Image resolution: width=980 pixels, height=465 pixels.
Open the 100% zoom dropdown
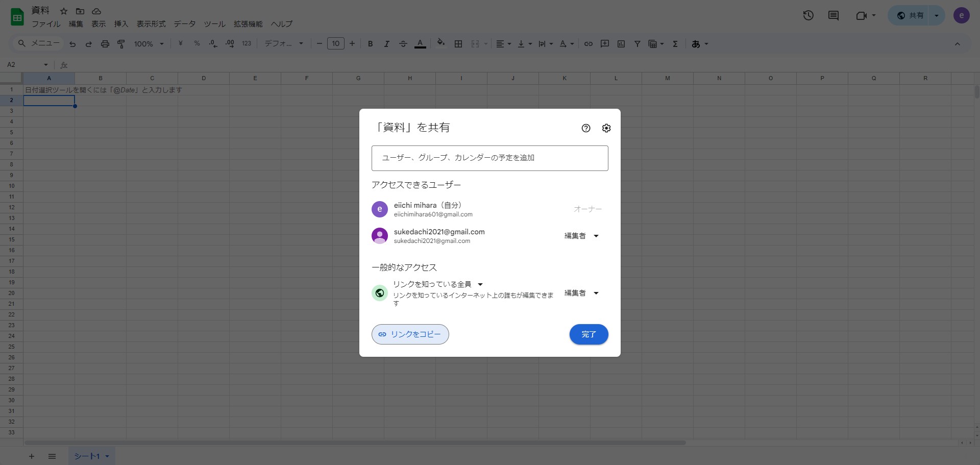pos(149,44)
